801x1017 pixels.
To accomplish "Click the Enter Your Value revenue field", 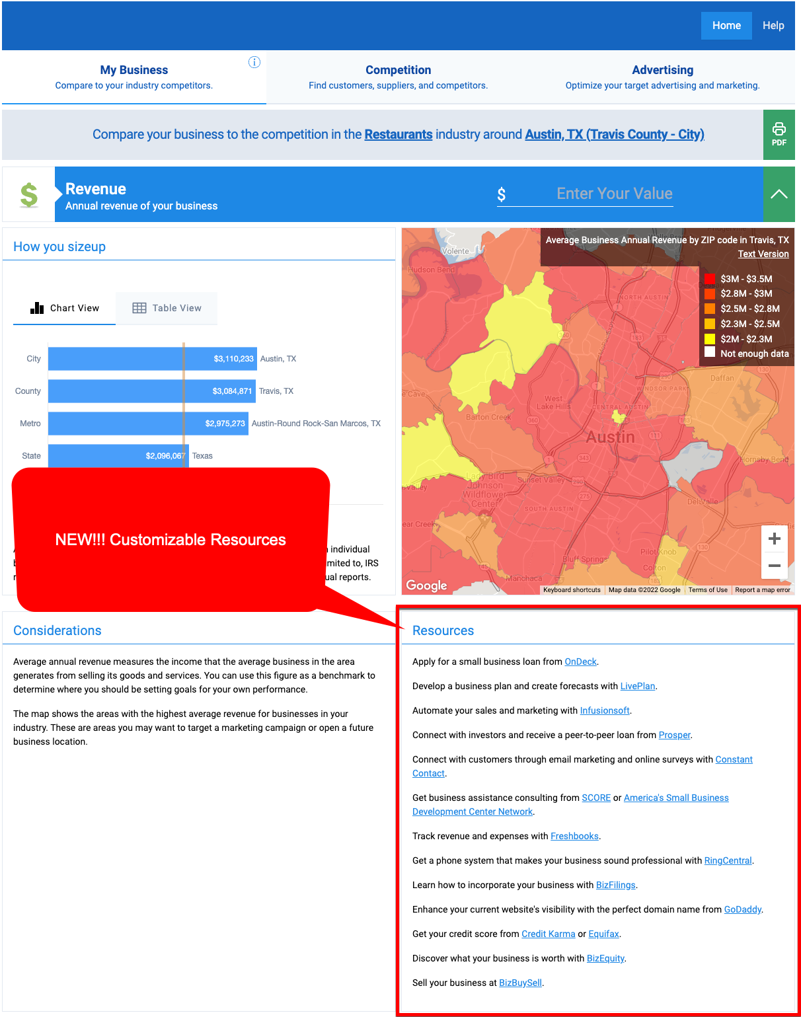I will (x=585, y=194).
